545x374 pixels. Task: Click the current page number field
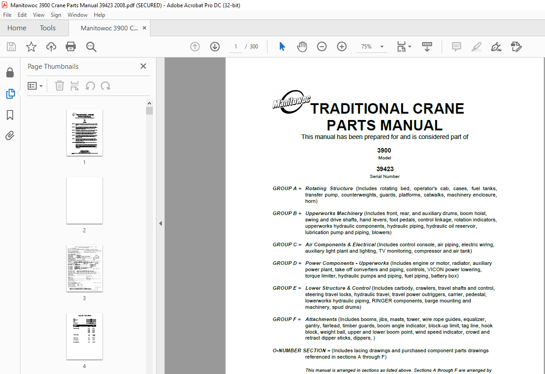pyautogui.click(x=236, y=47)
